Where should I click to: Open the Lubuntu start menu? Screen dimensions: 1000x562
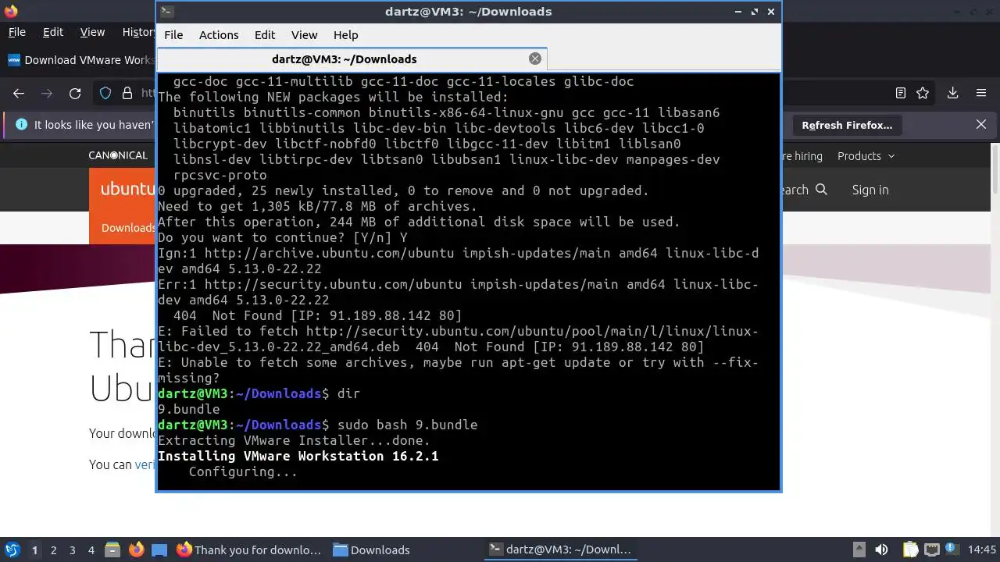(12, 550)
